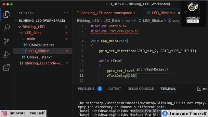Select the TERMINAL panel tab

[168, 89]
